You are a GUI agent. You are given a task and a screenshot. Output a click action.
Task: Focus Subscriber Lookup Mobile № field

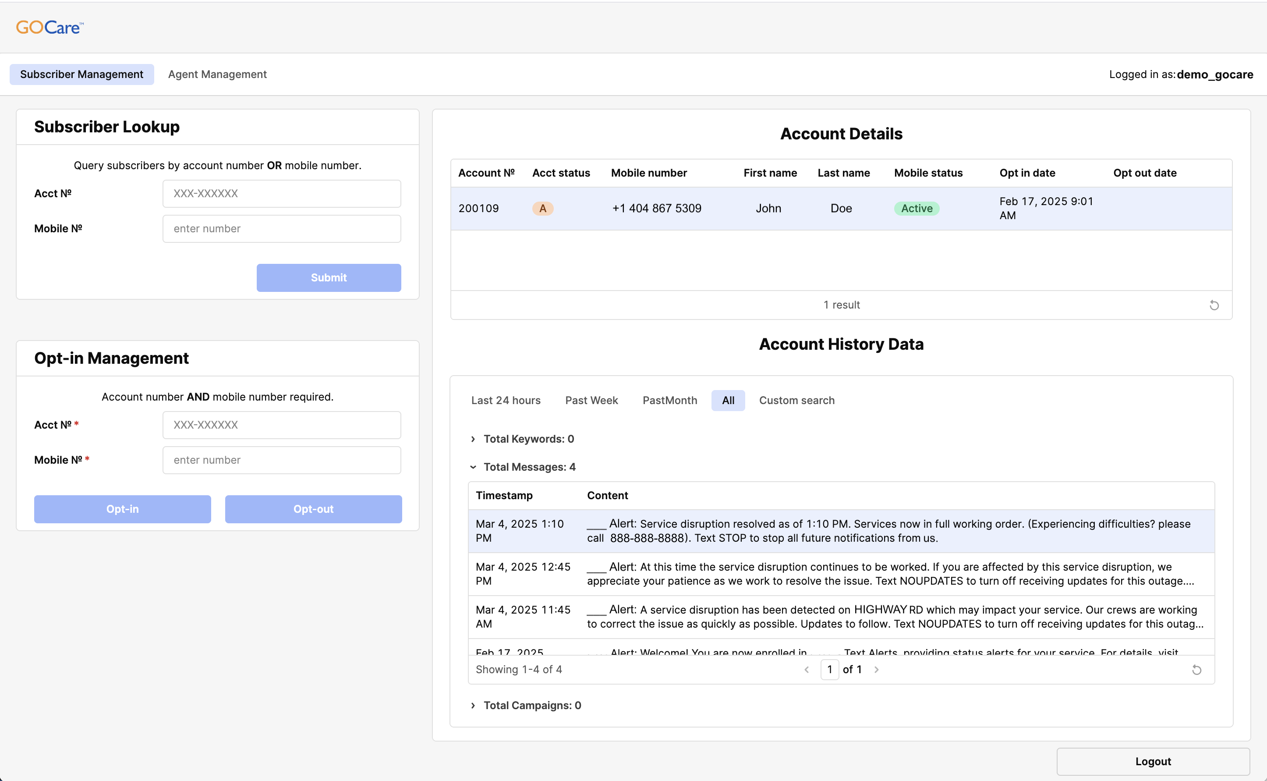[282, 229]
